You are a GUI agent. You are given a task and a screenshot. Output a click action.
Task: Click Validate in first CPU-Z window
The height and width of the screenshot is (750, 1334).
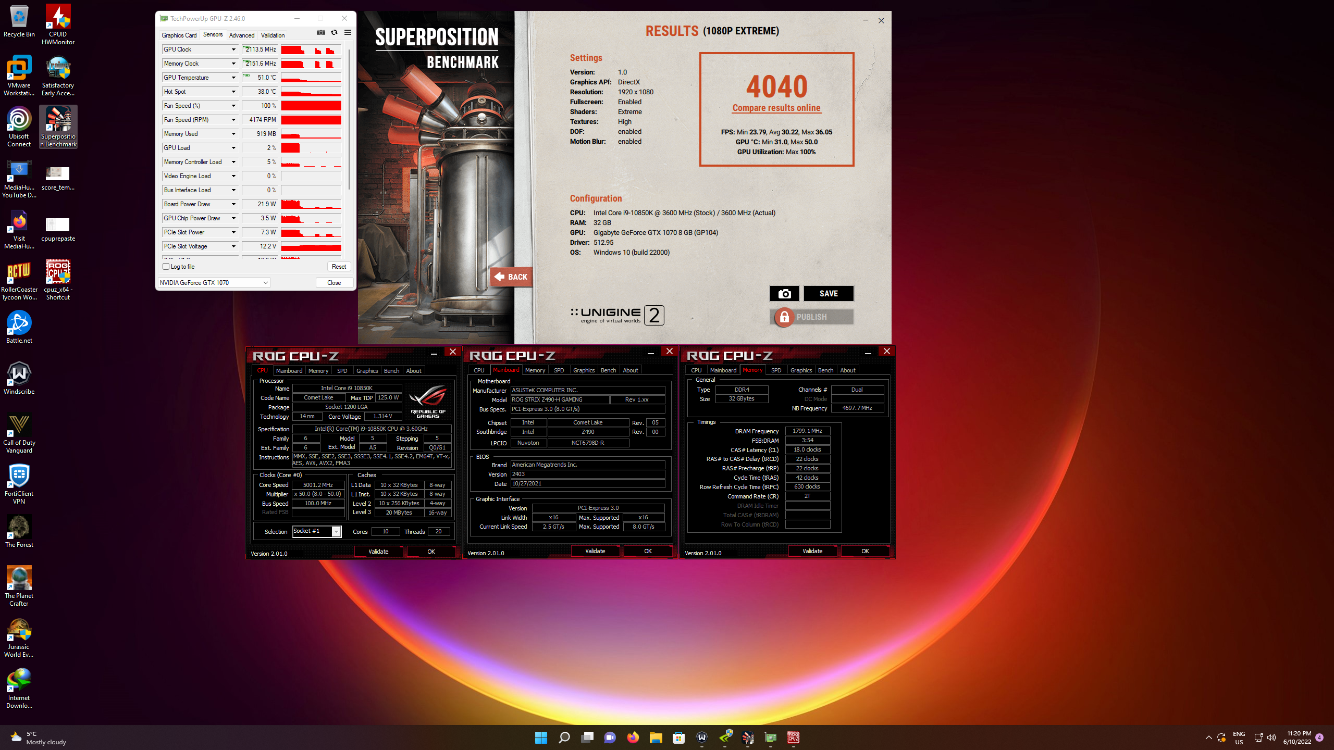tap(378, 552)
